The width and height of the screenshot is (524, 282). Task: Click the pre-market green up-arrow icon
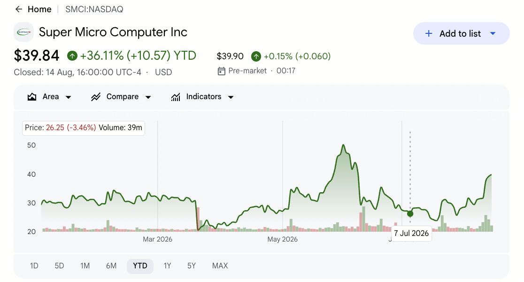(x=256, y=56)
